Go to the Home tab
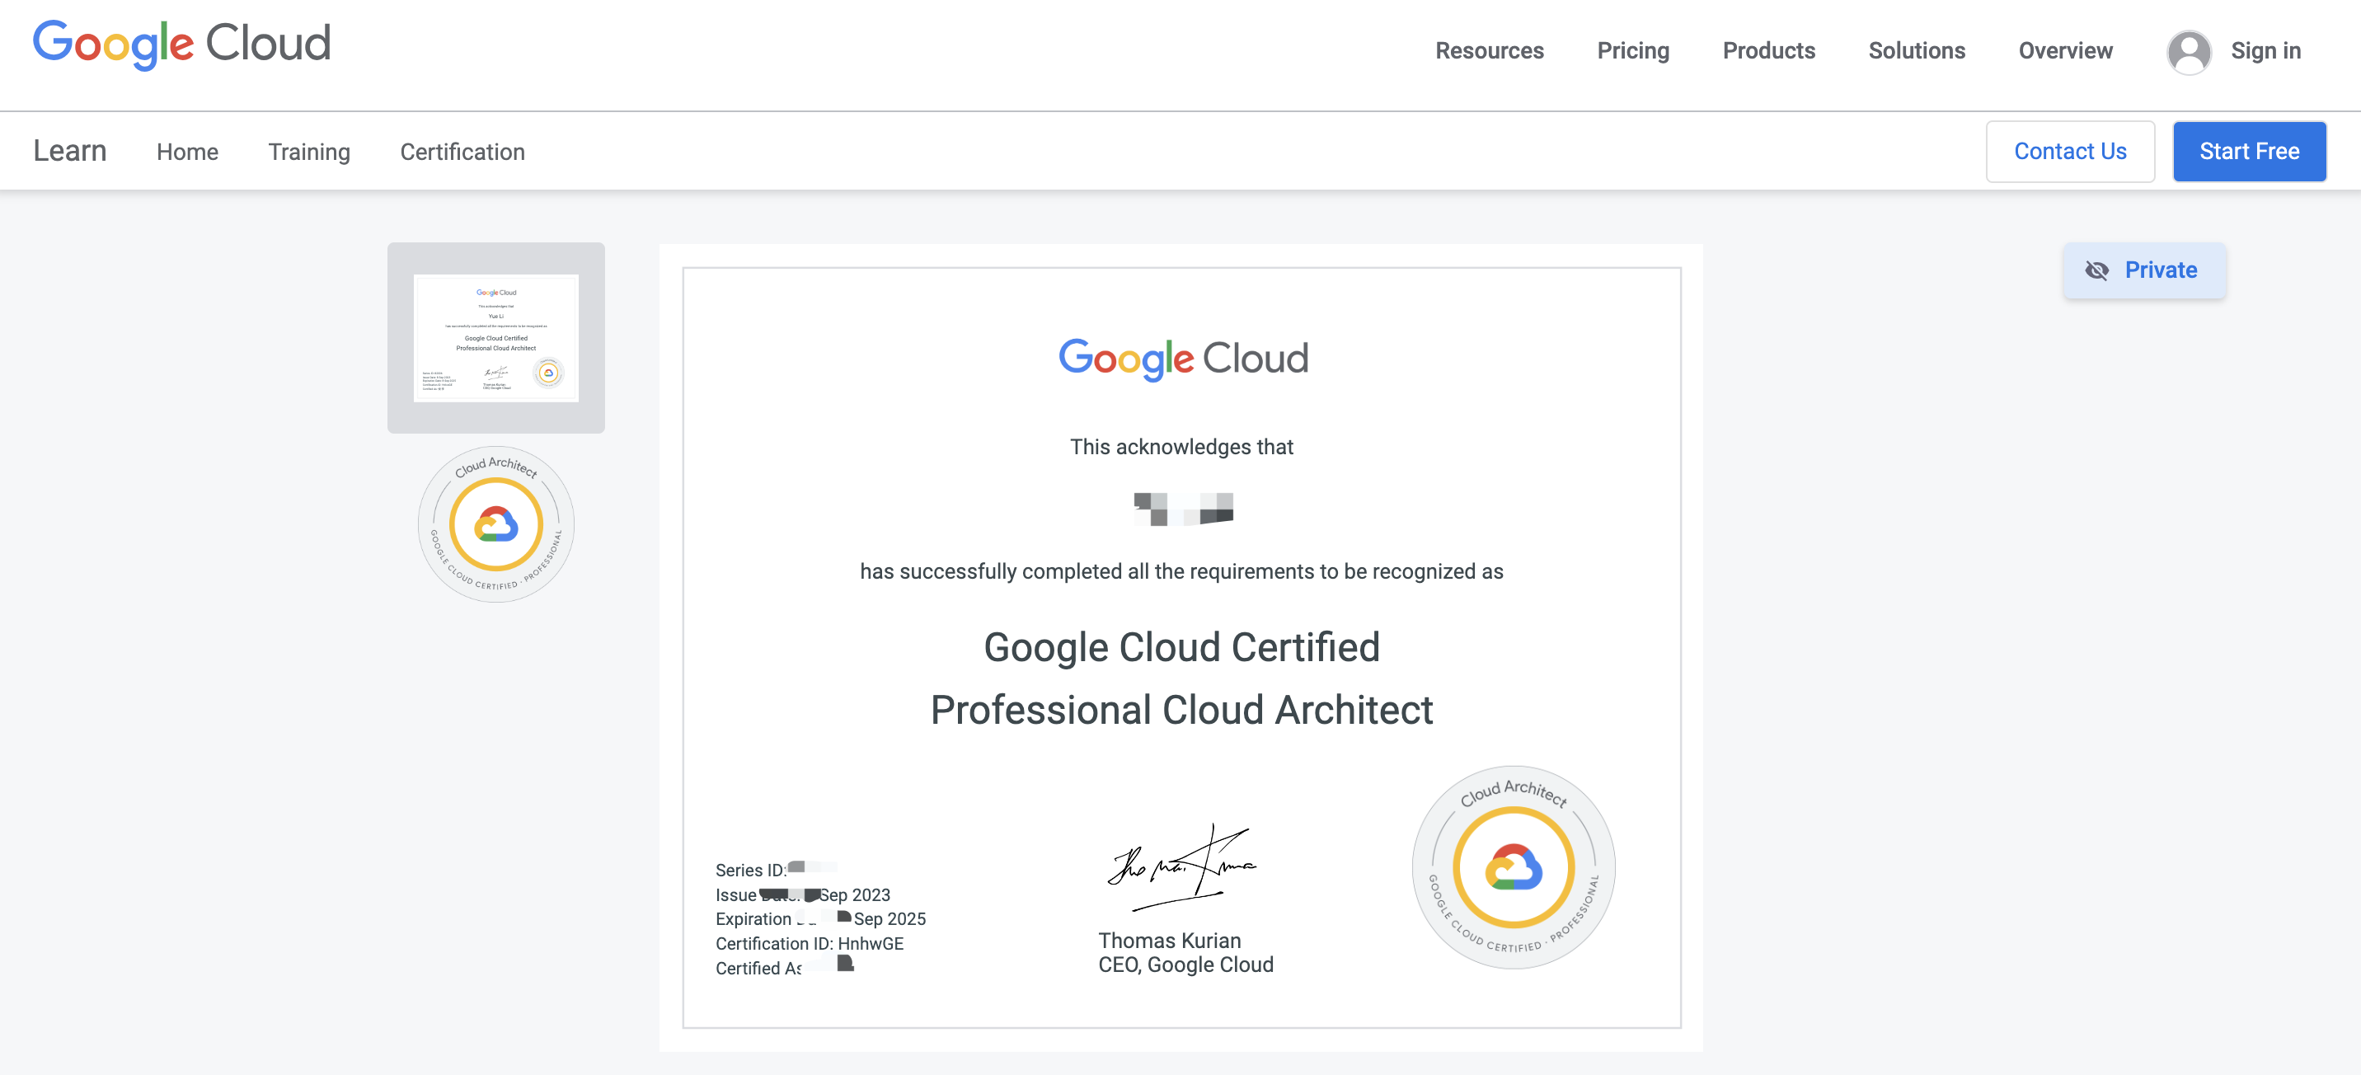 point(187,153)
